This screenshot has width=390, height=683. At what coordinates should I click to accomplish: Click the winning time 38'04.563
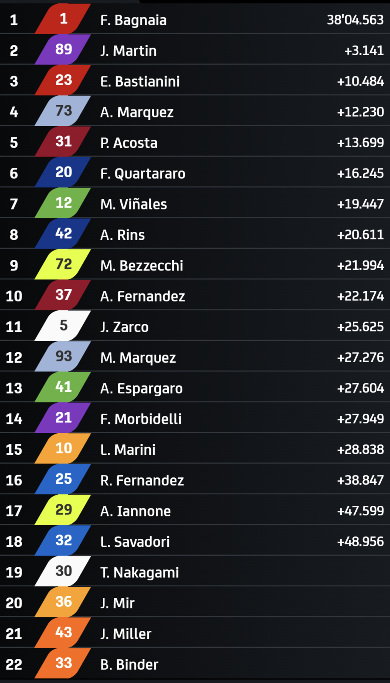point(355,20)
